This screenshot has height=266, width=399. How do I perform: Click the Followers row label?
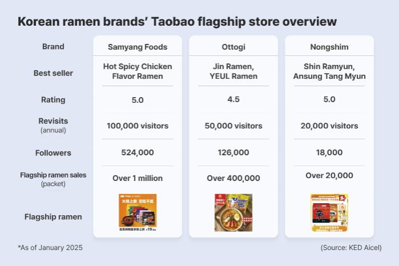pyautogui.click(x=53, y=153)
